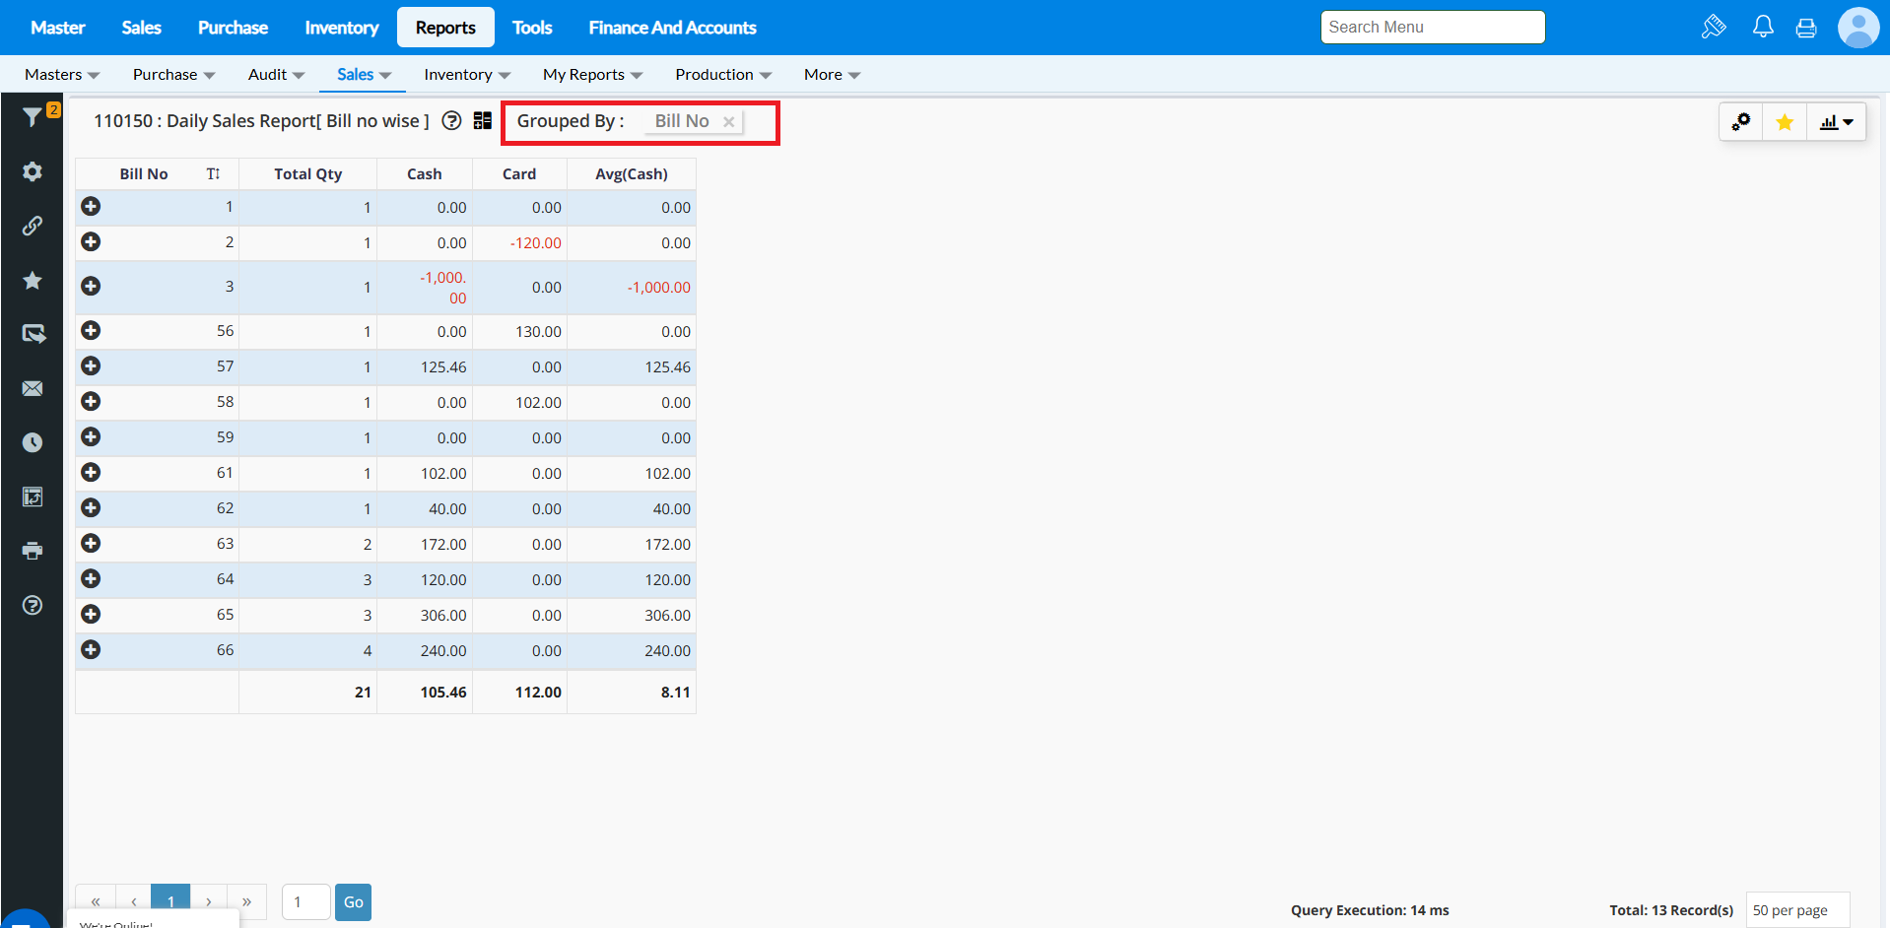Open the 50 per page selector

[x=1796, y=910]
